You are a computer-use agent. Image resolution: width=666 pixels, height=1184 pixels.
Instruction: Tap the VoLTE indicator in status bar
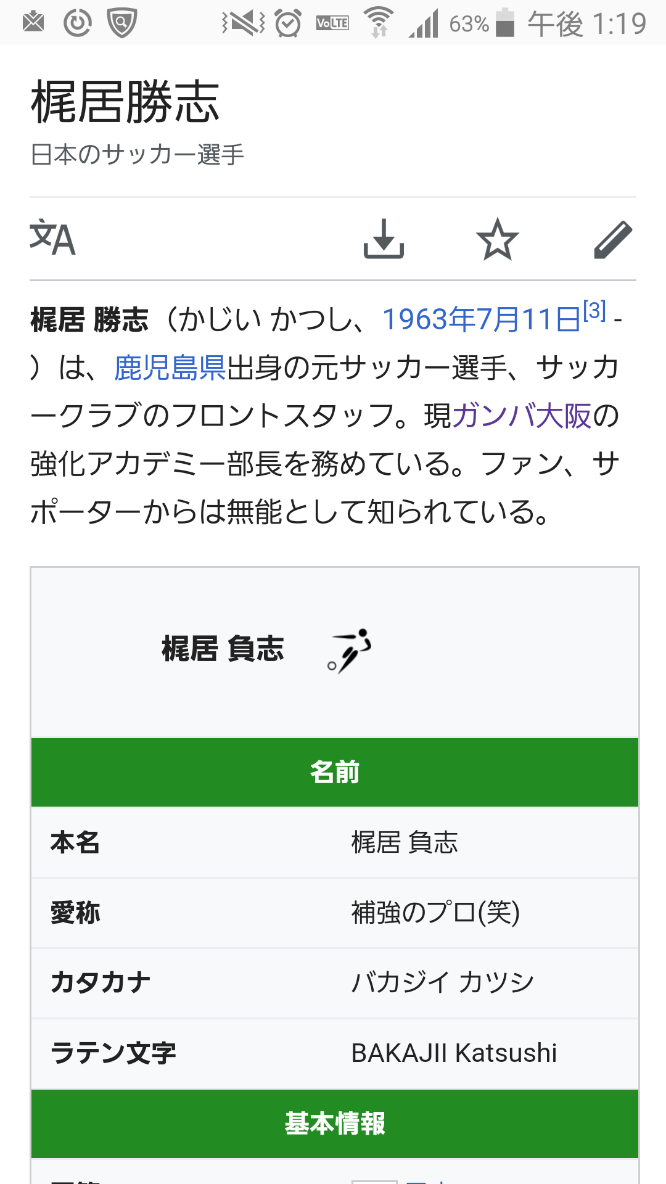[332, 23]
